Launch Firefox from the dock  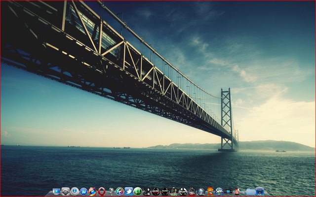(92, 192)
